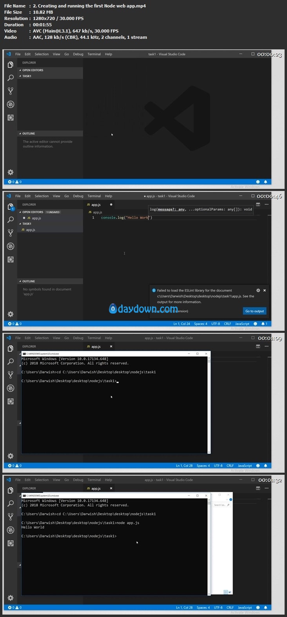Click ESLint notification gear icon
The height and width of the screenshot is (617, 287).
tap(258, 290)
